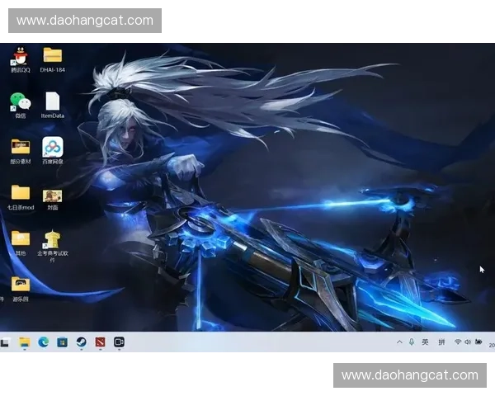Screen dimensions: 495x396
Task: Select the 七日杀mod folder
Action: (x=21, y=197)
